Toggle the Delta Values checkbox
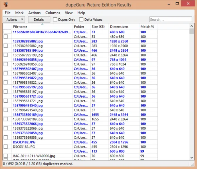 point(81,19)
